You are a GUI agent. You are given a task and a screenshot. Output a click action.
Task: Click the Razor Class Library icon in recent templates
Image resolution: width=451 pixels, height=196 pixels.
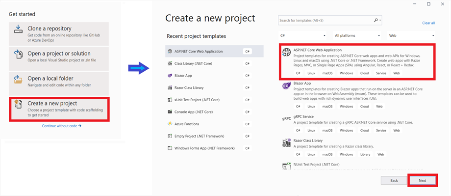coord(170,87)
